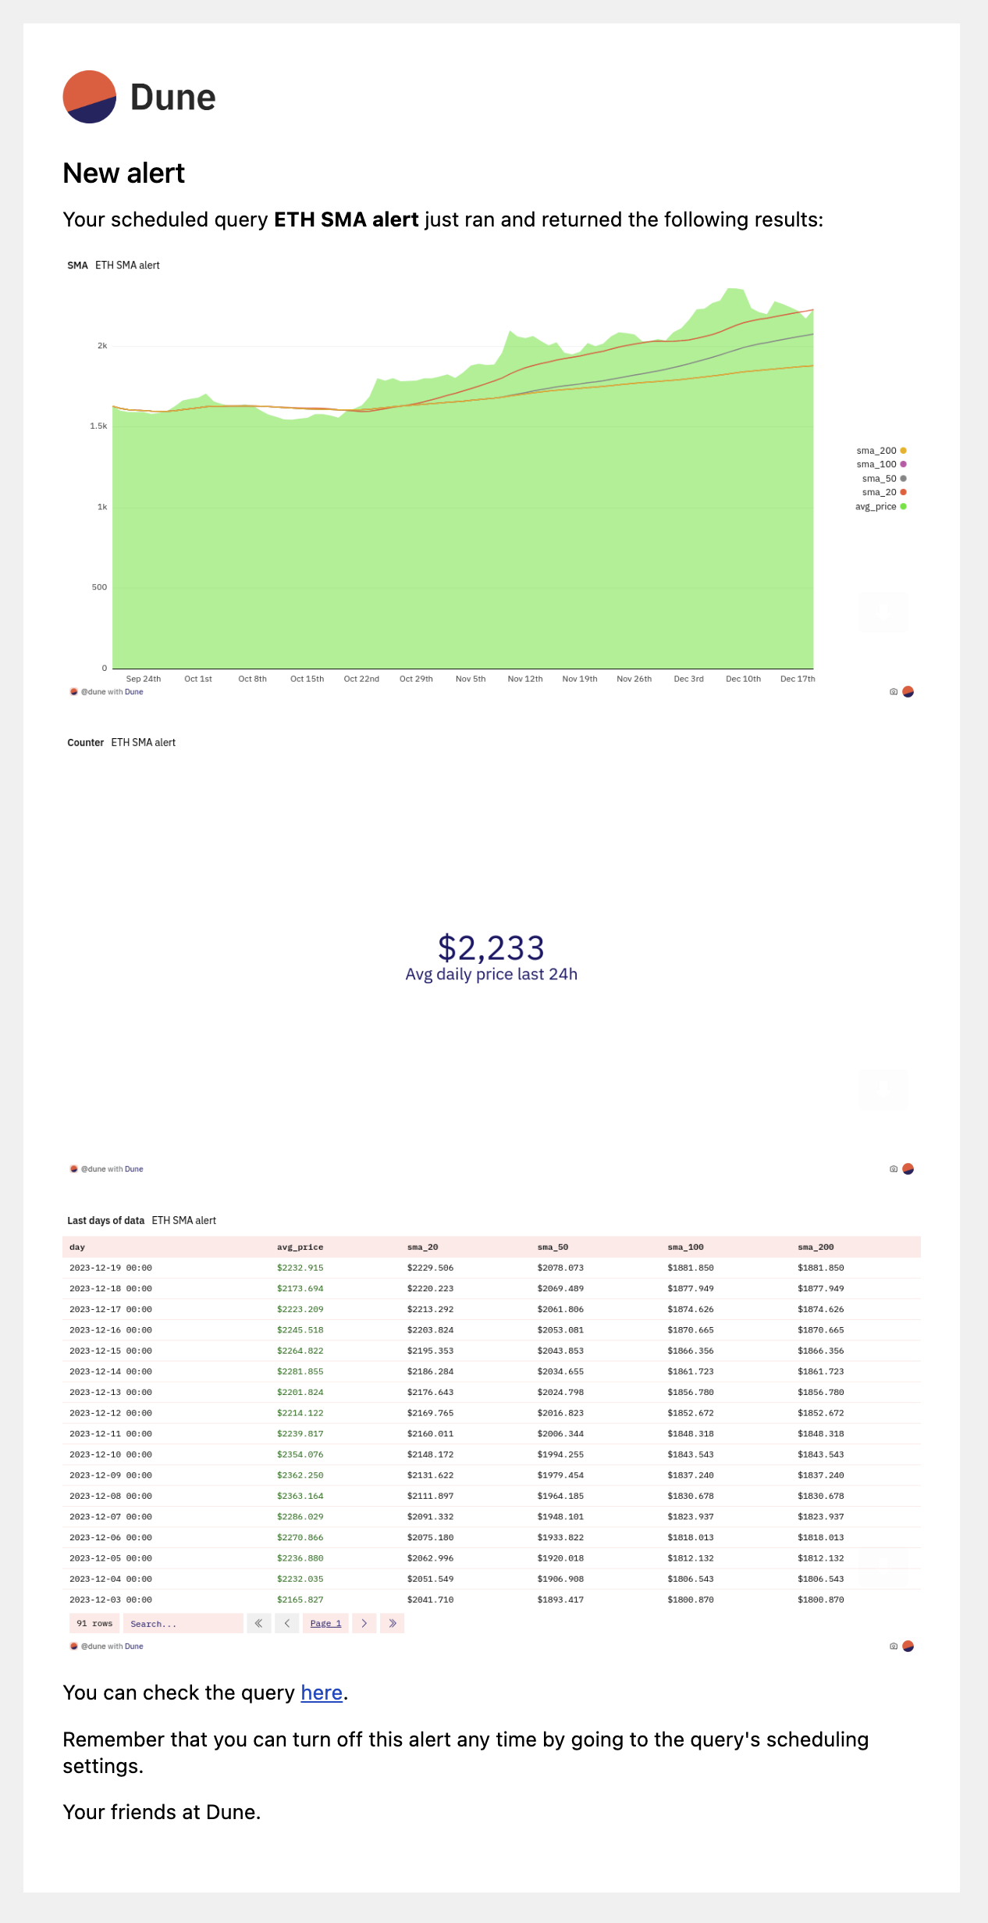Click the $2354.076 avg_price cell

(300, 1455)
